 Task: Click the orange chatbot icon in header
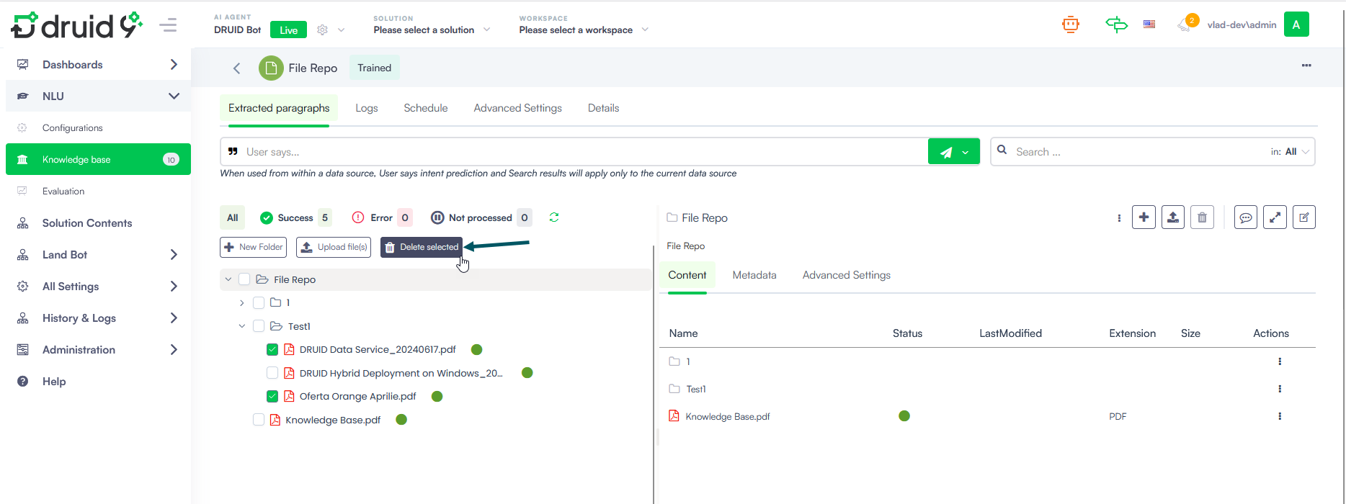coord(1070,25)
